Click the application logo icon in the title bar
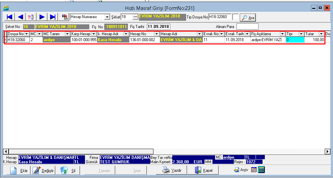Screen dimensions: 333x178 (6, 8)
